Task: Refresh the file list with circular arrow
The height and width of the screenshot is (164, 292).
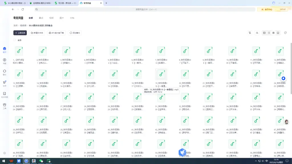Action: (285, 33)
